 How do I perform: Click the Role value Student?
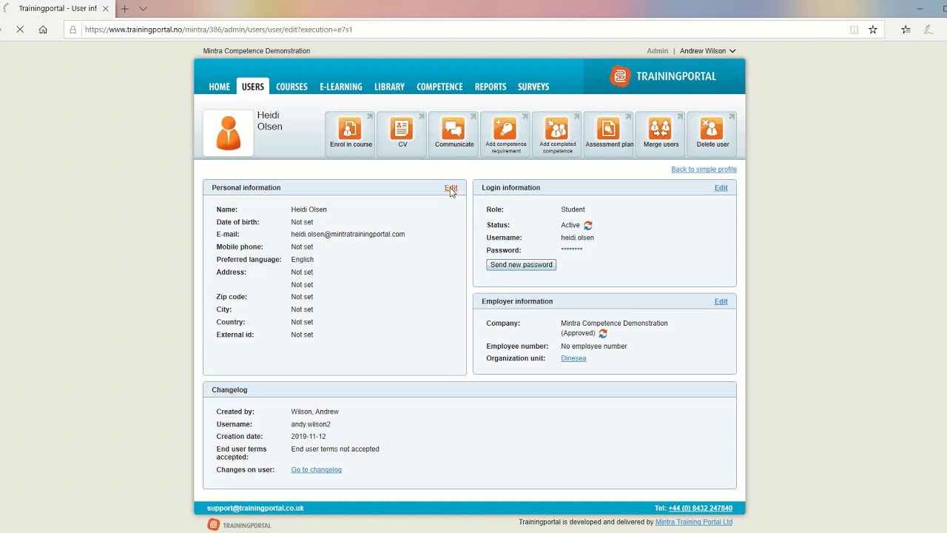tap(573, 209)
